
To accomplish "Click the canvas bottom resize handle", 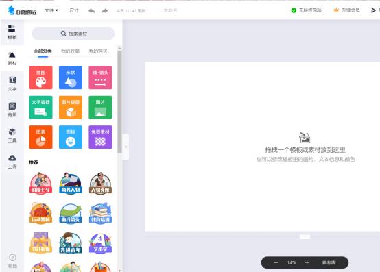I will [x=305, y=236].
